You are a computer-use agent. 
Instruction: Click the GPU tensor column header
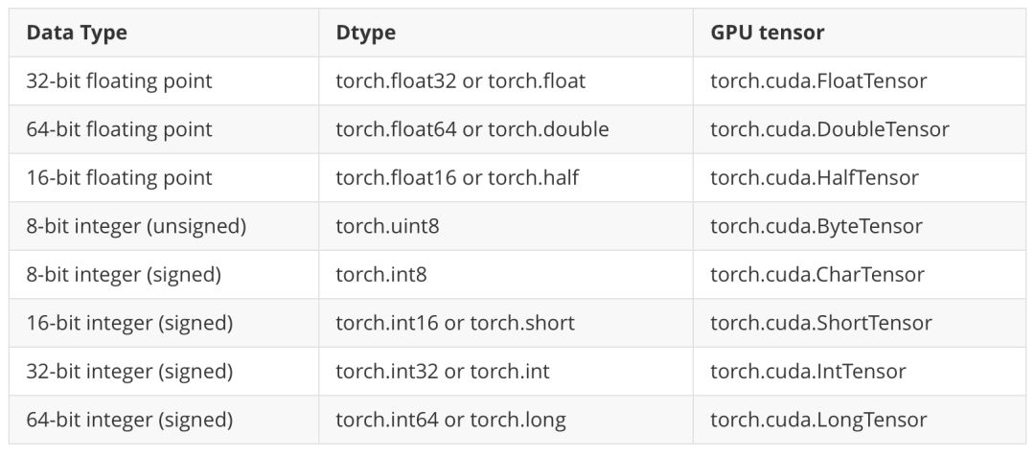tap(767, 33)
